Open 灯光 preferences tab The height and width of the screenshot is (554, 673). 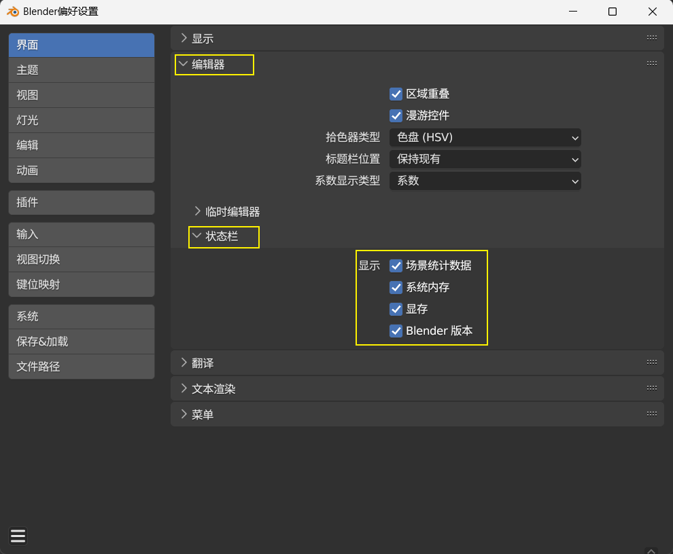tap(82, 120)
